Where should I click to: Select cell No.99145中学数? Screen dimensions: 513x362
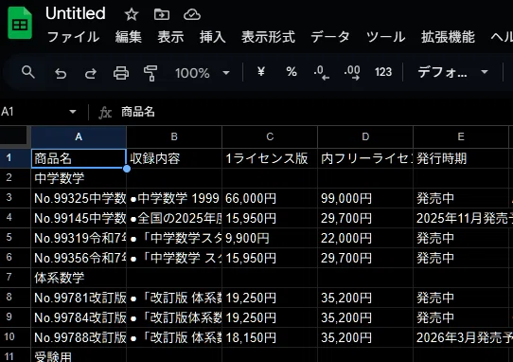click(x=79, y=218)
